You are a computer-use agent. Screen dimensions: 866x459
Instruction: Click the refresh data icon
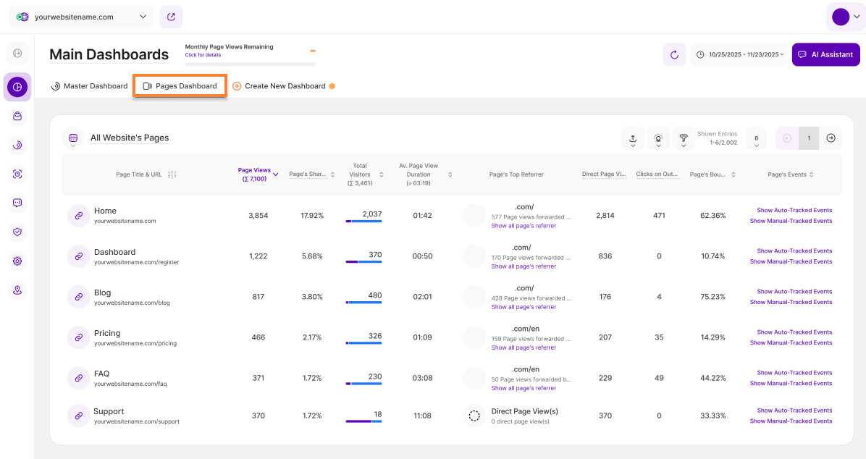coord(674,54)
